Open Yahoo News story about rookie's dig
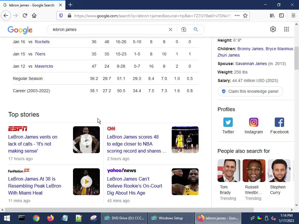This screenshot has width=299, height=224. pos(134,186)
